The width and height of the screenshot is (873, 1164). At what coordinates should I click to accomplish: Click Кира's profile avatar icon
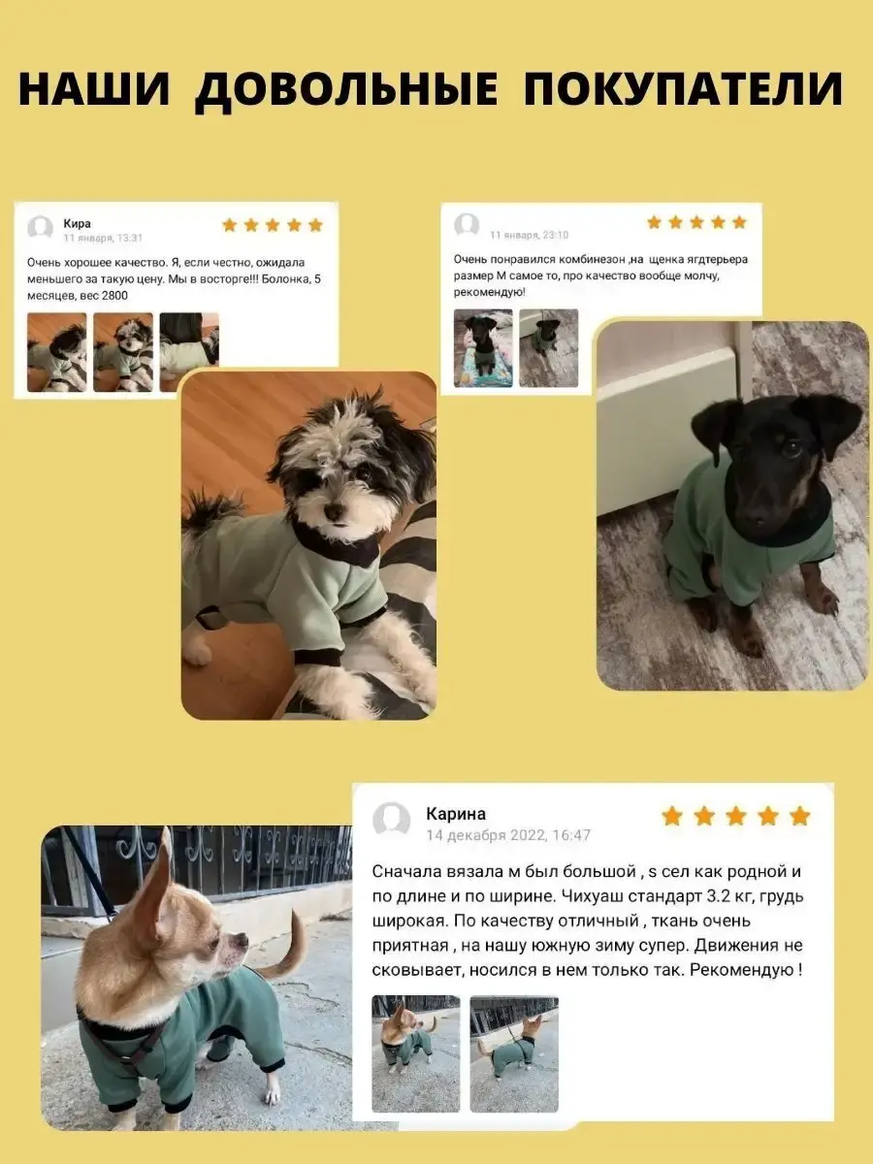point(41,229)
